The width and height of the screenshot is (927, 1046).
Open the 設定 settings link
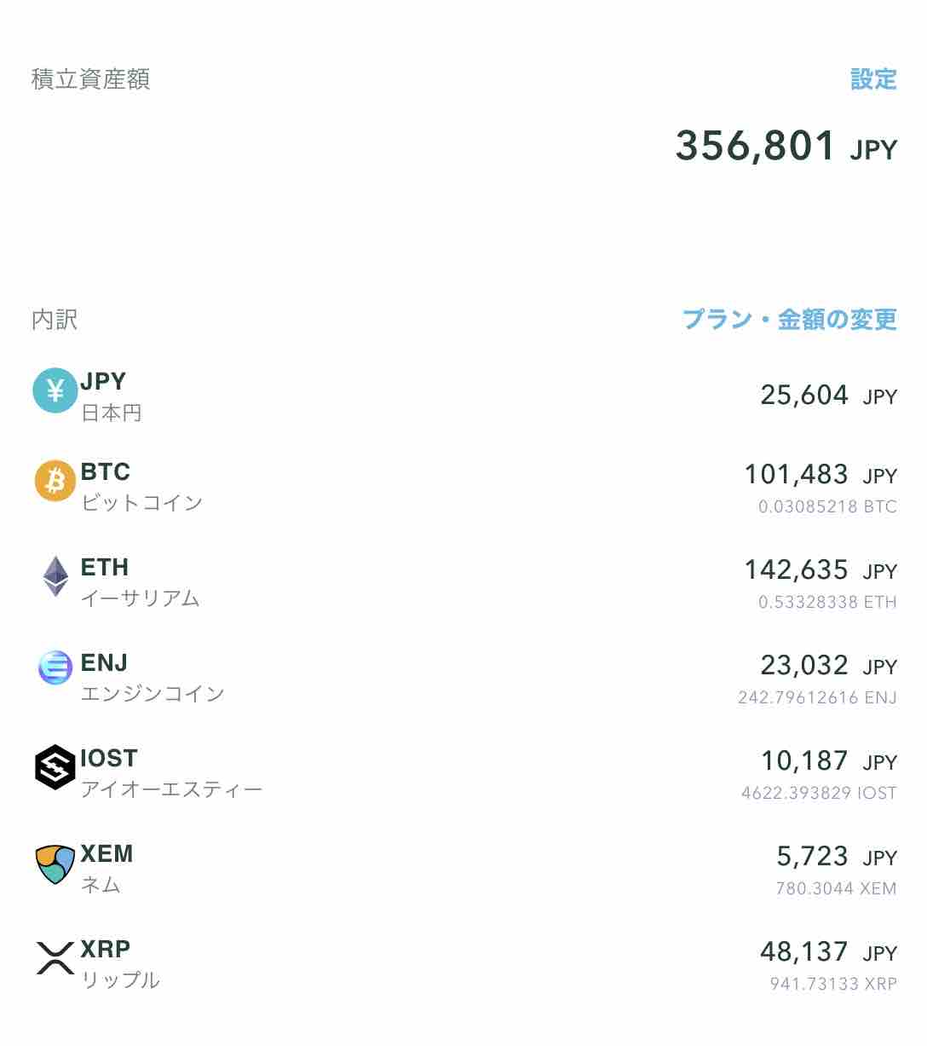click(873, 79)
